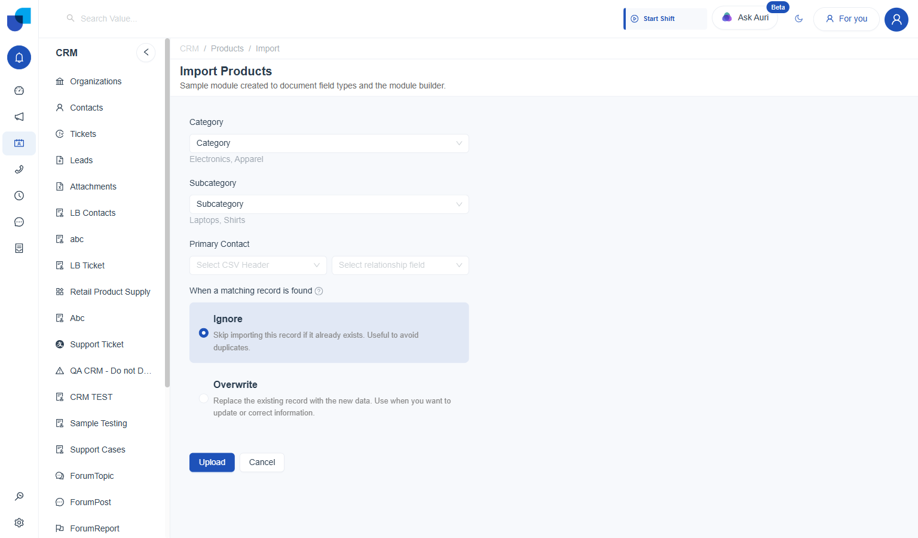
Task: Open the user profile avatar
Action: click(x=896, y=19)
